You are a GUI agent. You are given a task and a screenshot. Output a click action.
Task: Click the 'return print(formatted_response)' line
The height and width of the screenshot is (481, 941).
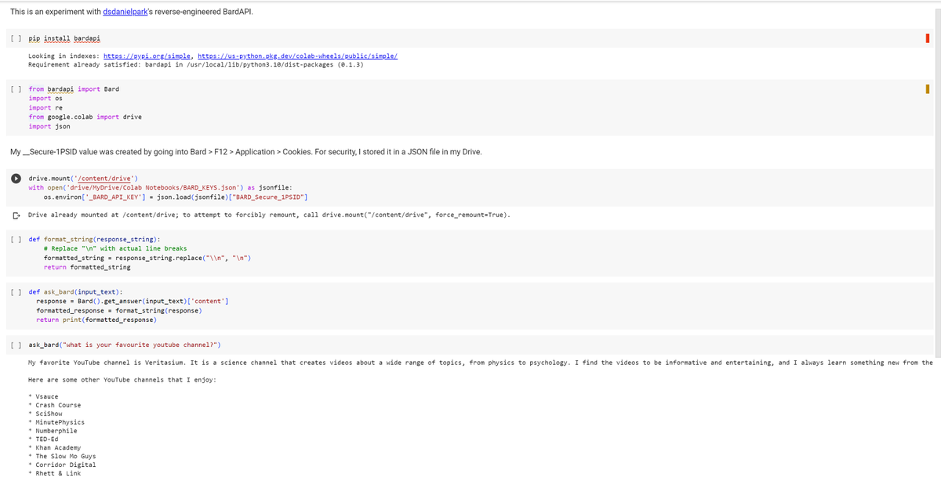click(96, 320)
